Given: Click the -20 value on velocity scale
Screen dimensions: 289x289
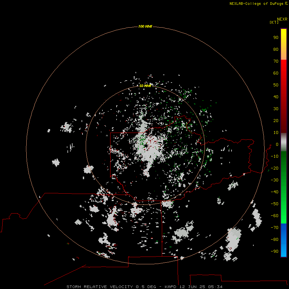Looking at the screenshot, I should click(x=275, y=168).
